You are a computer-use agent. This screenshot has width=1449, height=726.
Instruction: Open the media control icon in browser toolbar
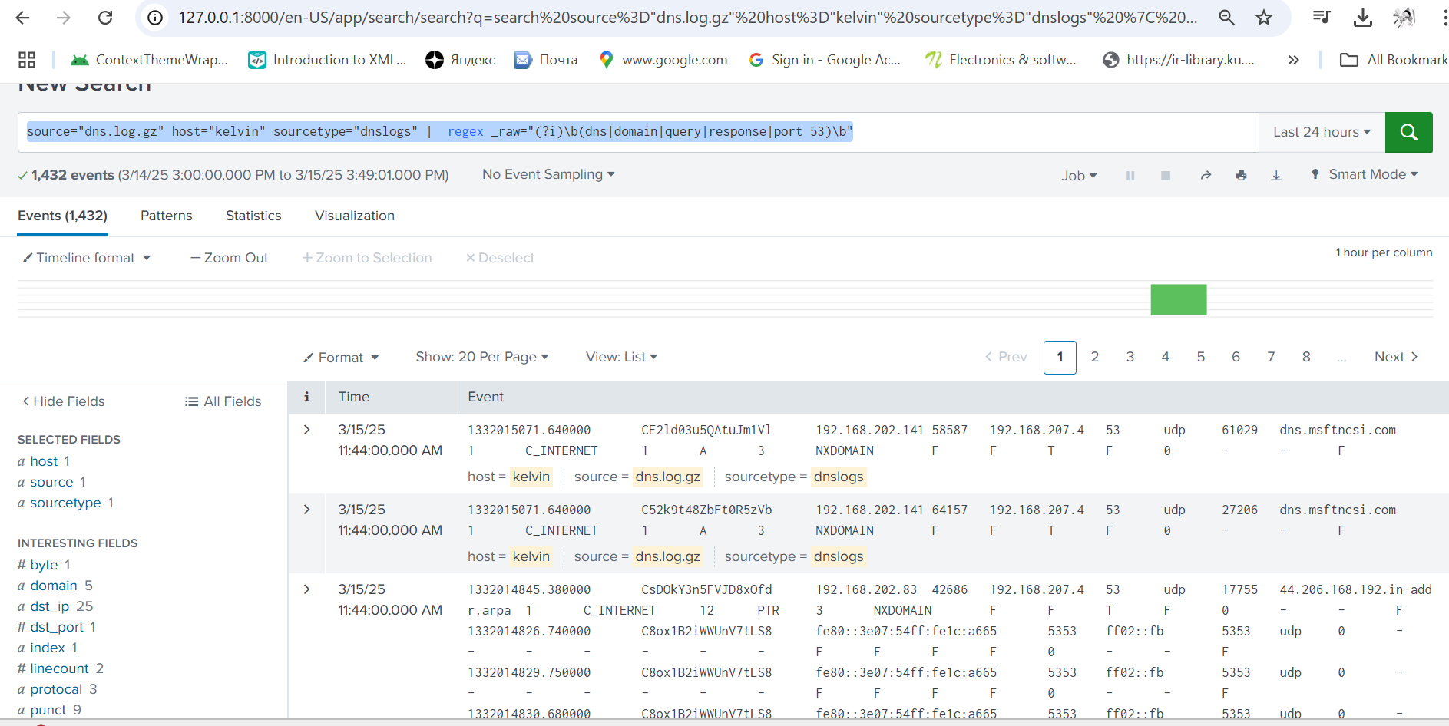pyautogui.click(x=1322, y=17)
